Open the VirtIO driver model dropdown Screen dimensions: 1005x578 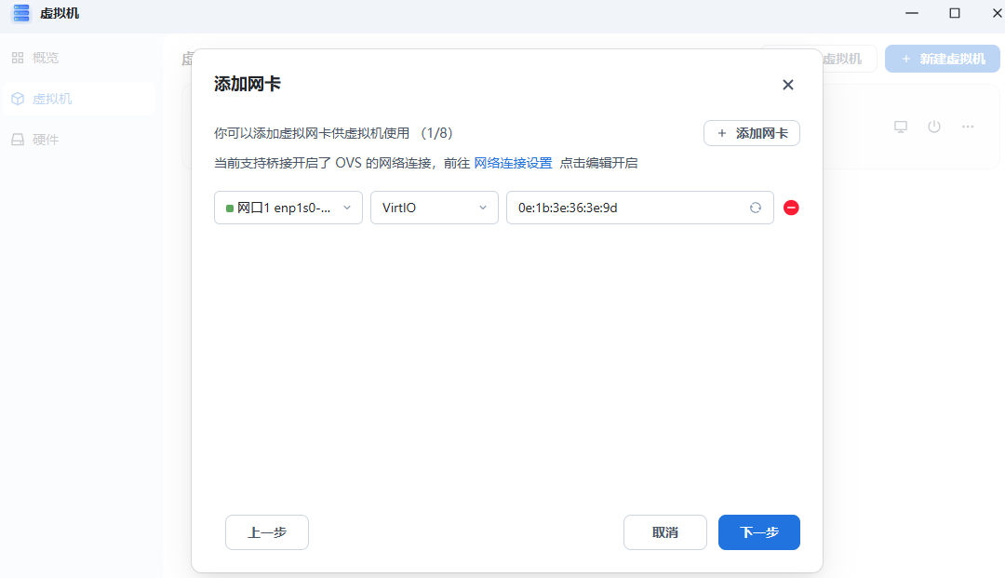click(x=434, y=208)
